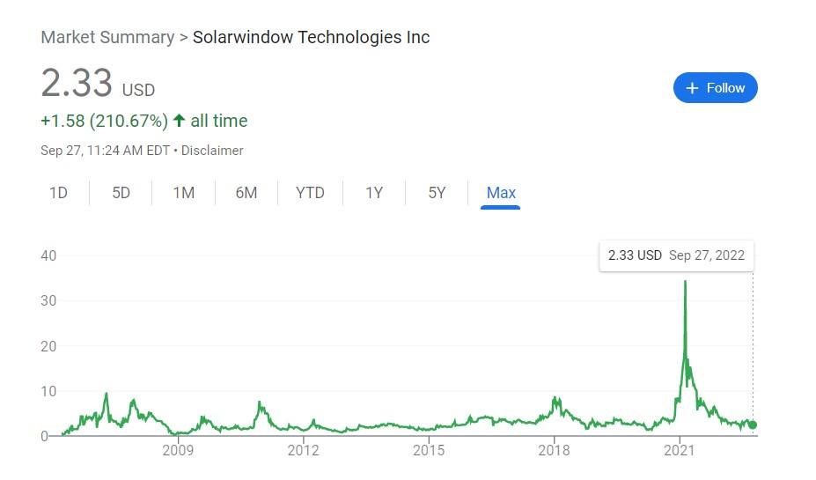Viewport: 816px width, 480px height.
Task: Select the 1D time range tab
Action: 58,193
